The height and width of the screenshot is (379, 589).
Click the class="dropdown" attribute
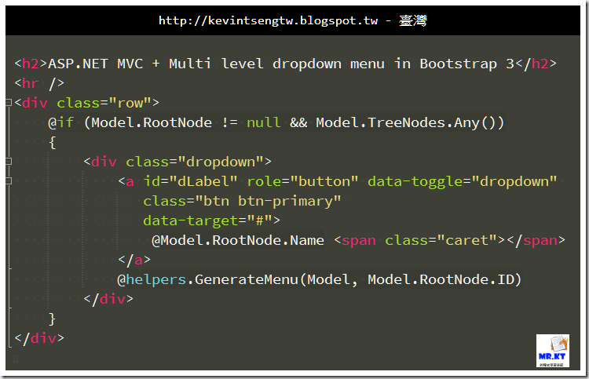click(194, 162)
